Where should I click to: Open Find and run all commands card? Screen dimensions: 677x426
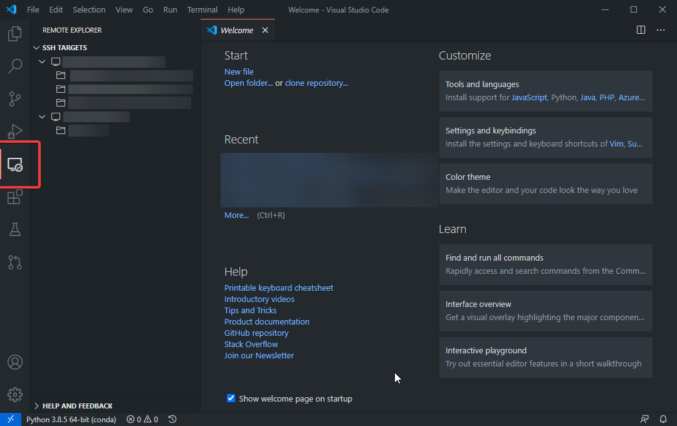click(545, 264)
